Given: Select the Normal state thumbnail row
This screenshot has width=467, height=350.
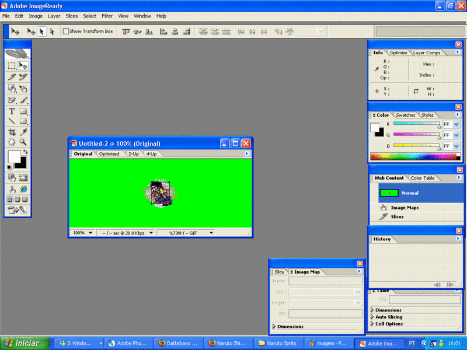Looking at the screenshot, I should [421, 193].
